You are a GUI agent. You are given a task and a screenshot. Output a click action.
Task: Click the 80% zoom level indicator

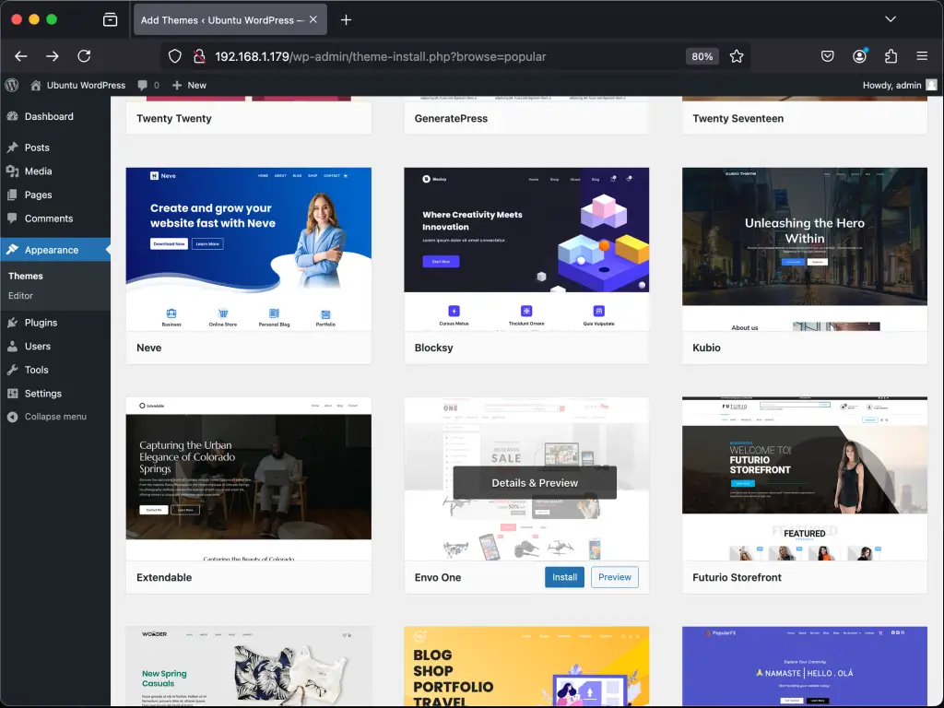702,56
